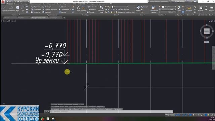
Task: Click Сделать текущим layer button
Action: click(122, 9)
